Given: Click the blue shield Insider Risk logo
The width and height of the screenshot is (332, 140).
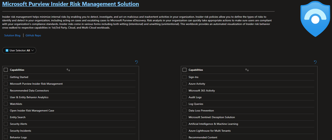Looking at the screenshot, I should coord(315,19).
